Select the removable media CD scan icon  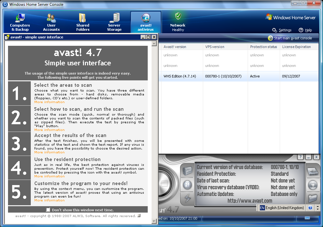tap(313, 185)
